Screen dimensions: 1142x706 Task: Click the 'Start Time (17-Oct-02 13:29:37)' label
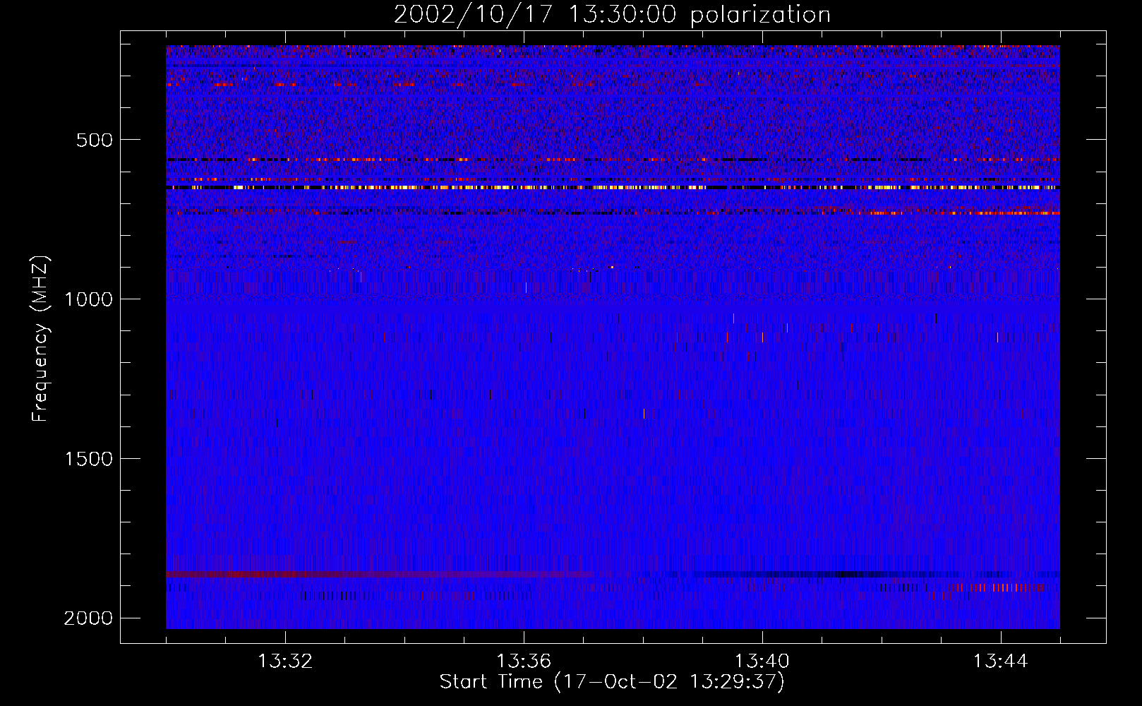(x=612, y=682)
